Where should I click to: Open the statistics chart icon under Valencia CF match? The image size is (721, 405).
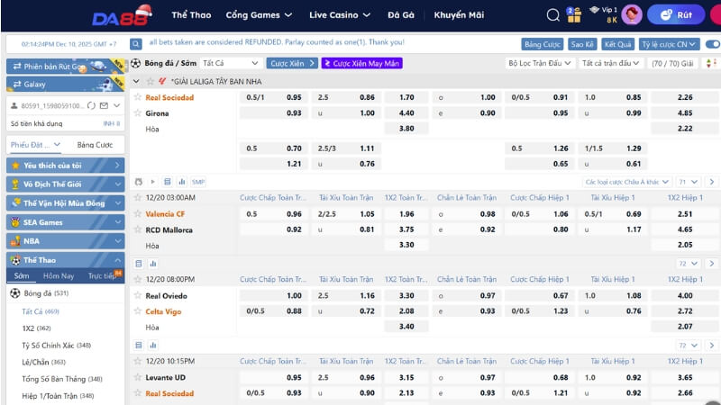tap(153, 264)
